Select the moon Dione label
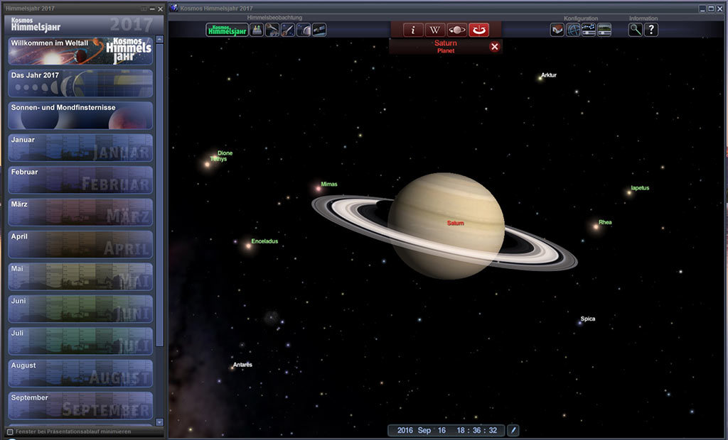The height and width of the screenshot is (440, 728). [225, 153]
